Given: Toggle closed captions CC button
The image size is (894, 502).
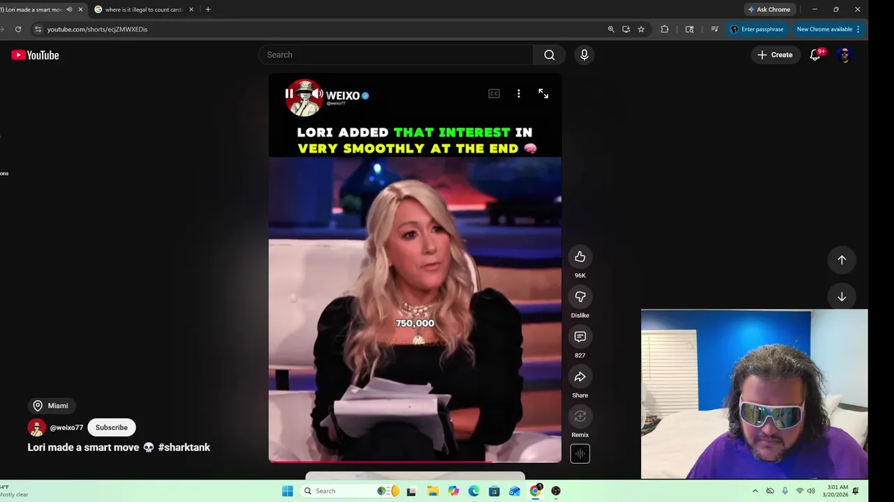Looking at the screenshot, I should point(494,93).
